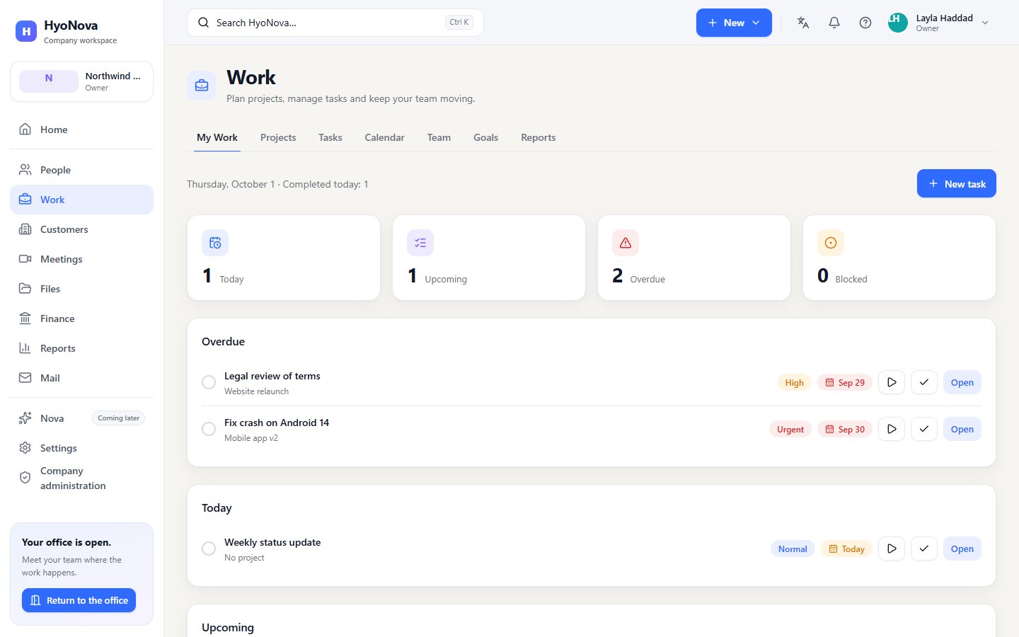This screenshot has width=1019, height=637.
Task: Open the Weekly status update task
Action: coord(962,549)
